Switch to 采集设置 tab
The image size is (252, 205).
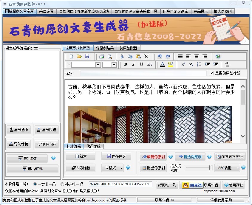coord(46,11)
